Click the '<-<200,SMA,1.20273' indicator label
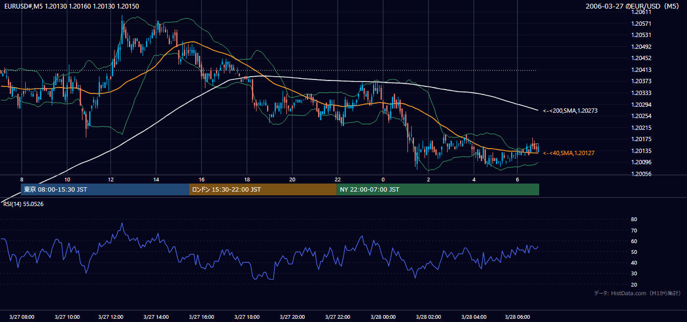This screenshot has height=322, width=687. point(570,111)
